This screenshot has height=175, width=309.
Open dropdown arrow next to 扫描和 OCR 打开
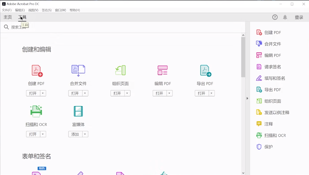pyautogui.click(x=43, y=134)
